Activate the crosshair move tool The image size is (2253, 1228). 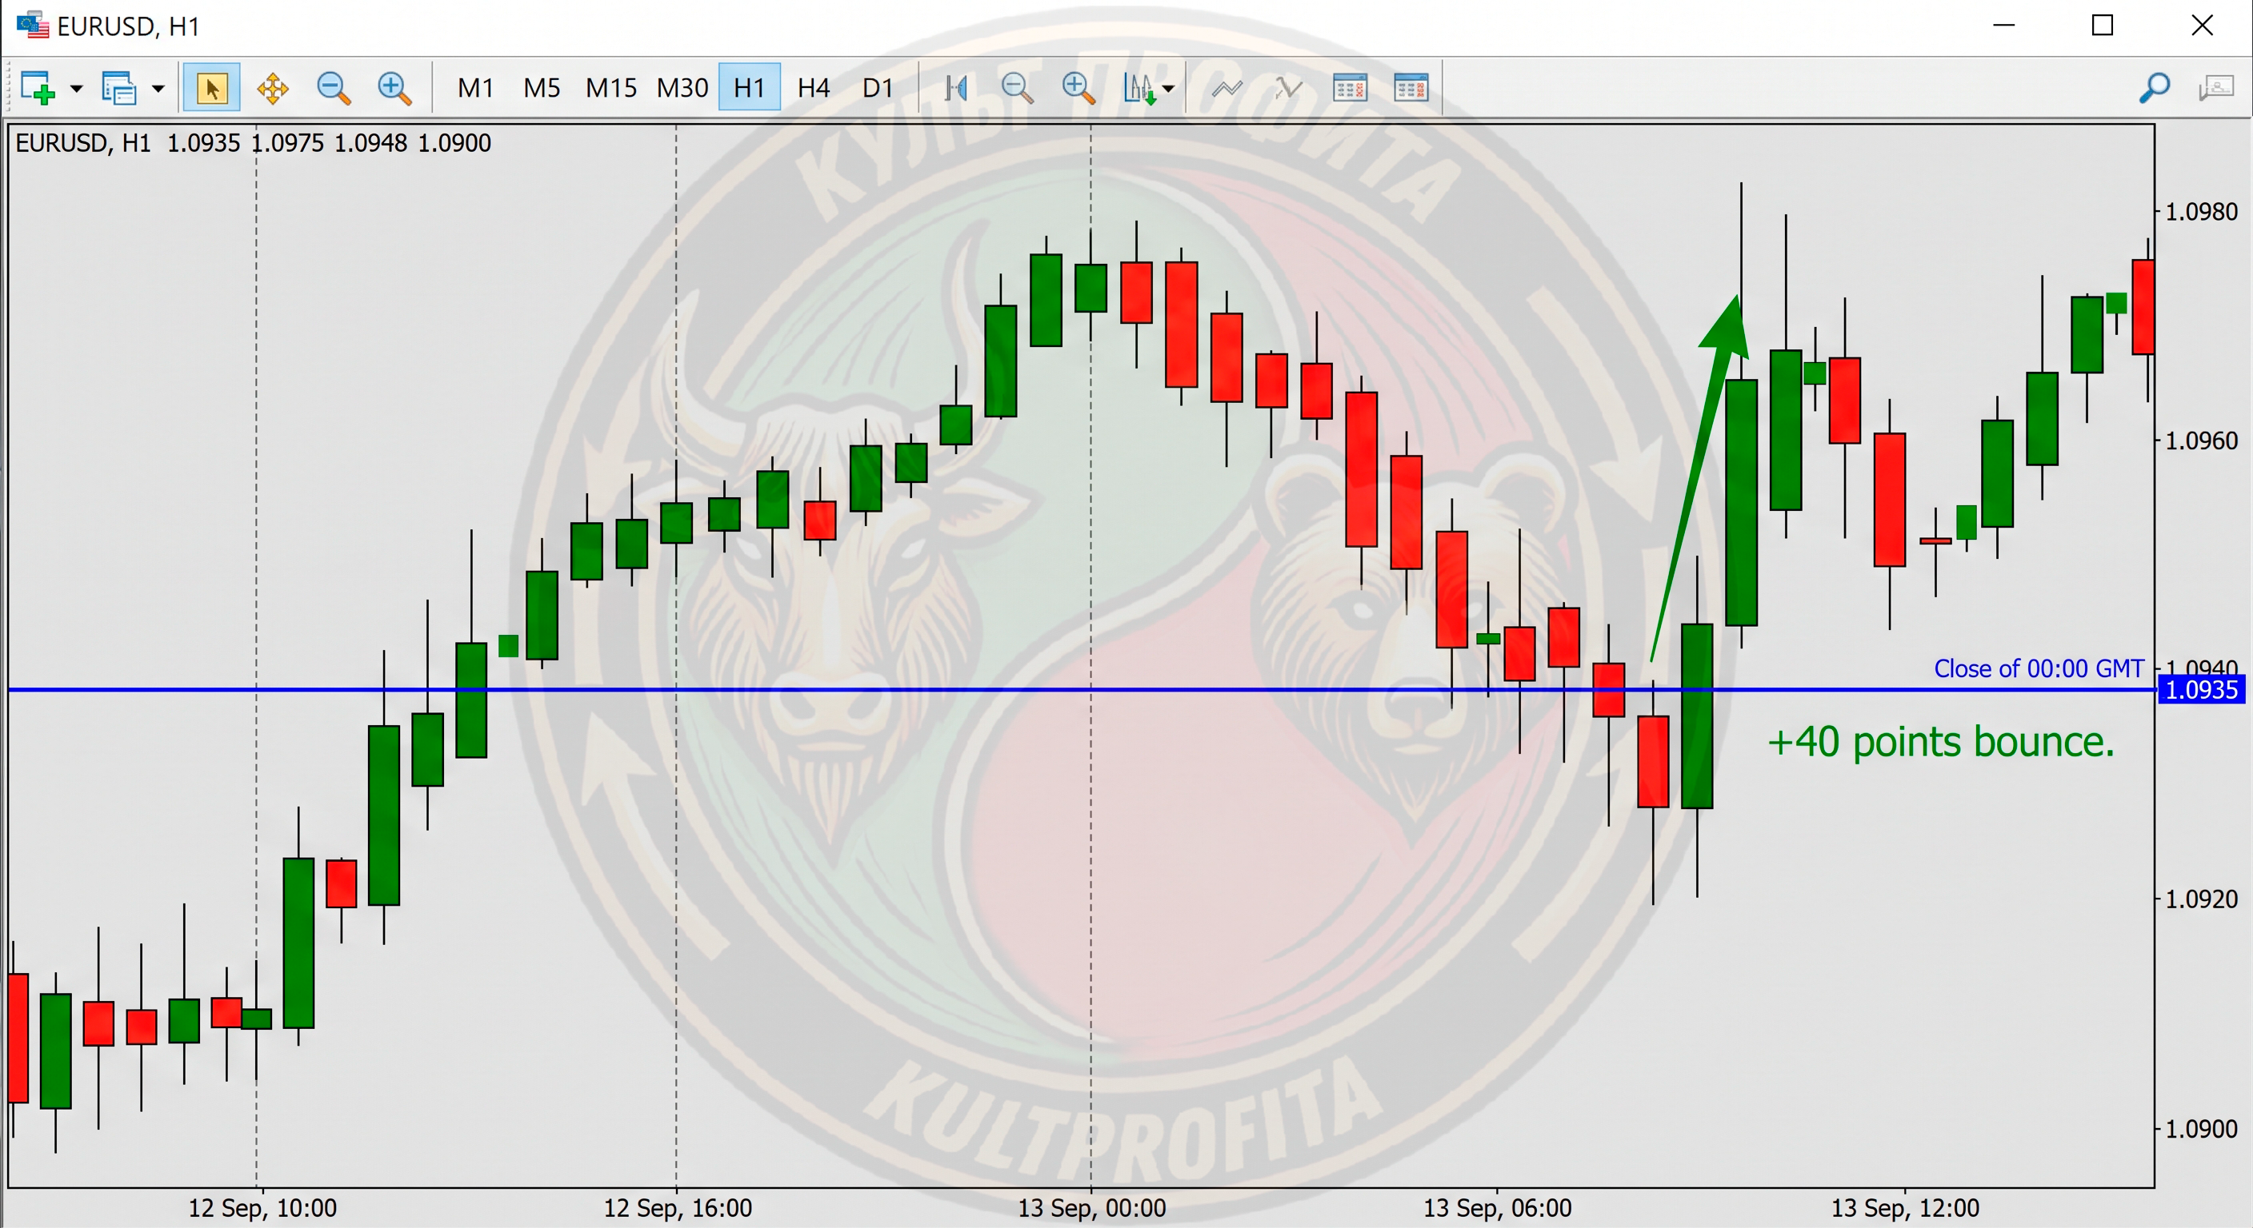273,88
